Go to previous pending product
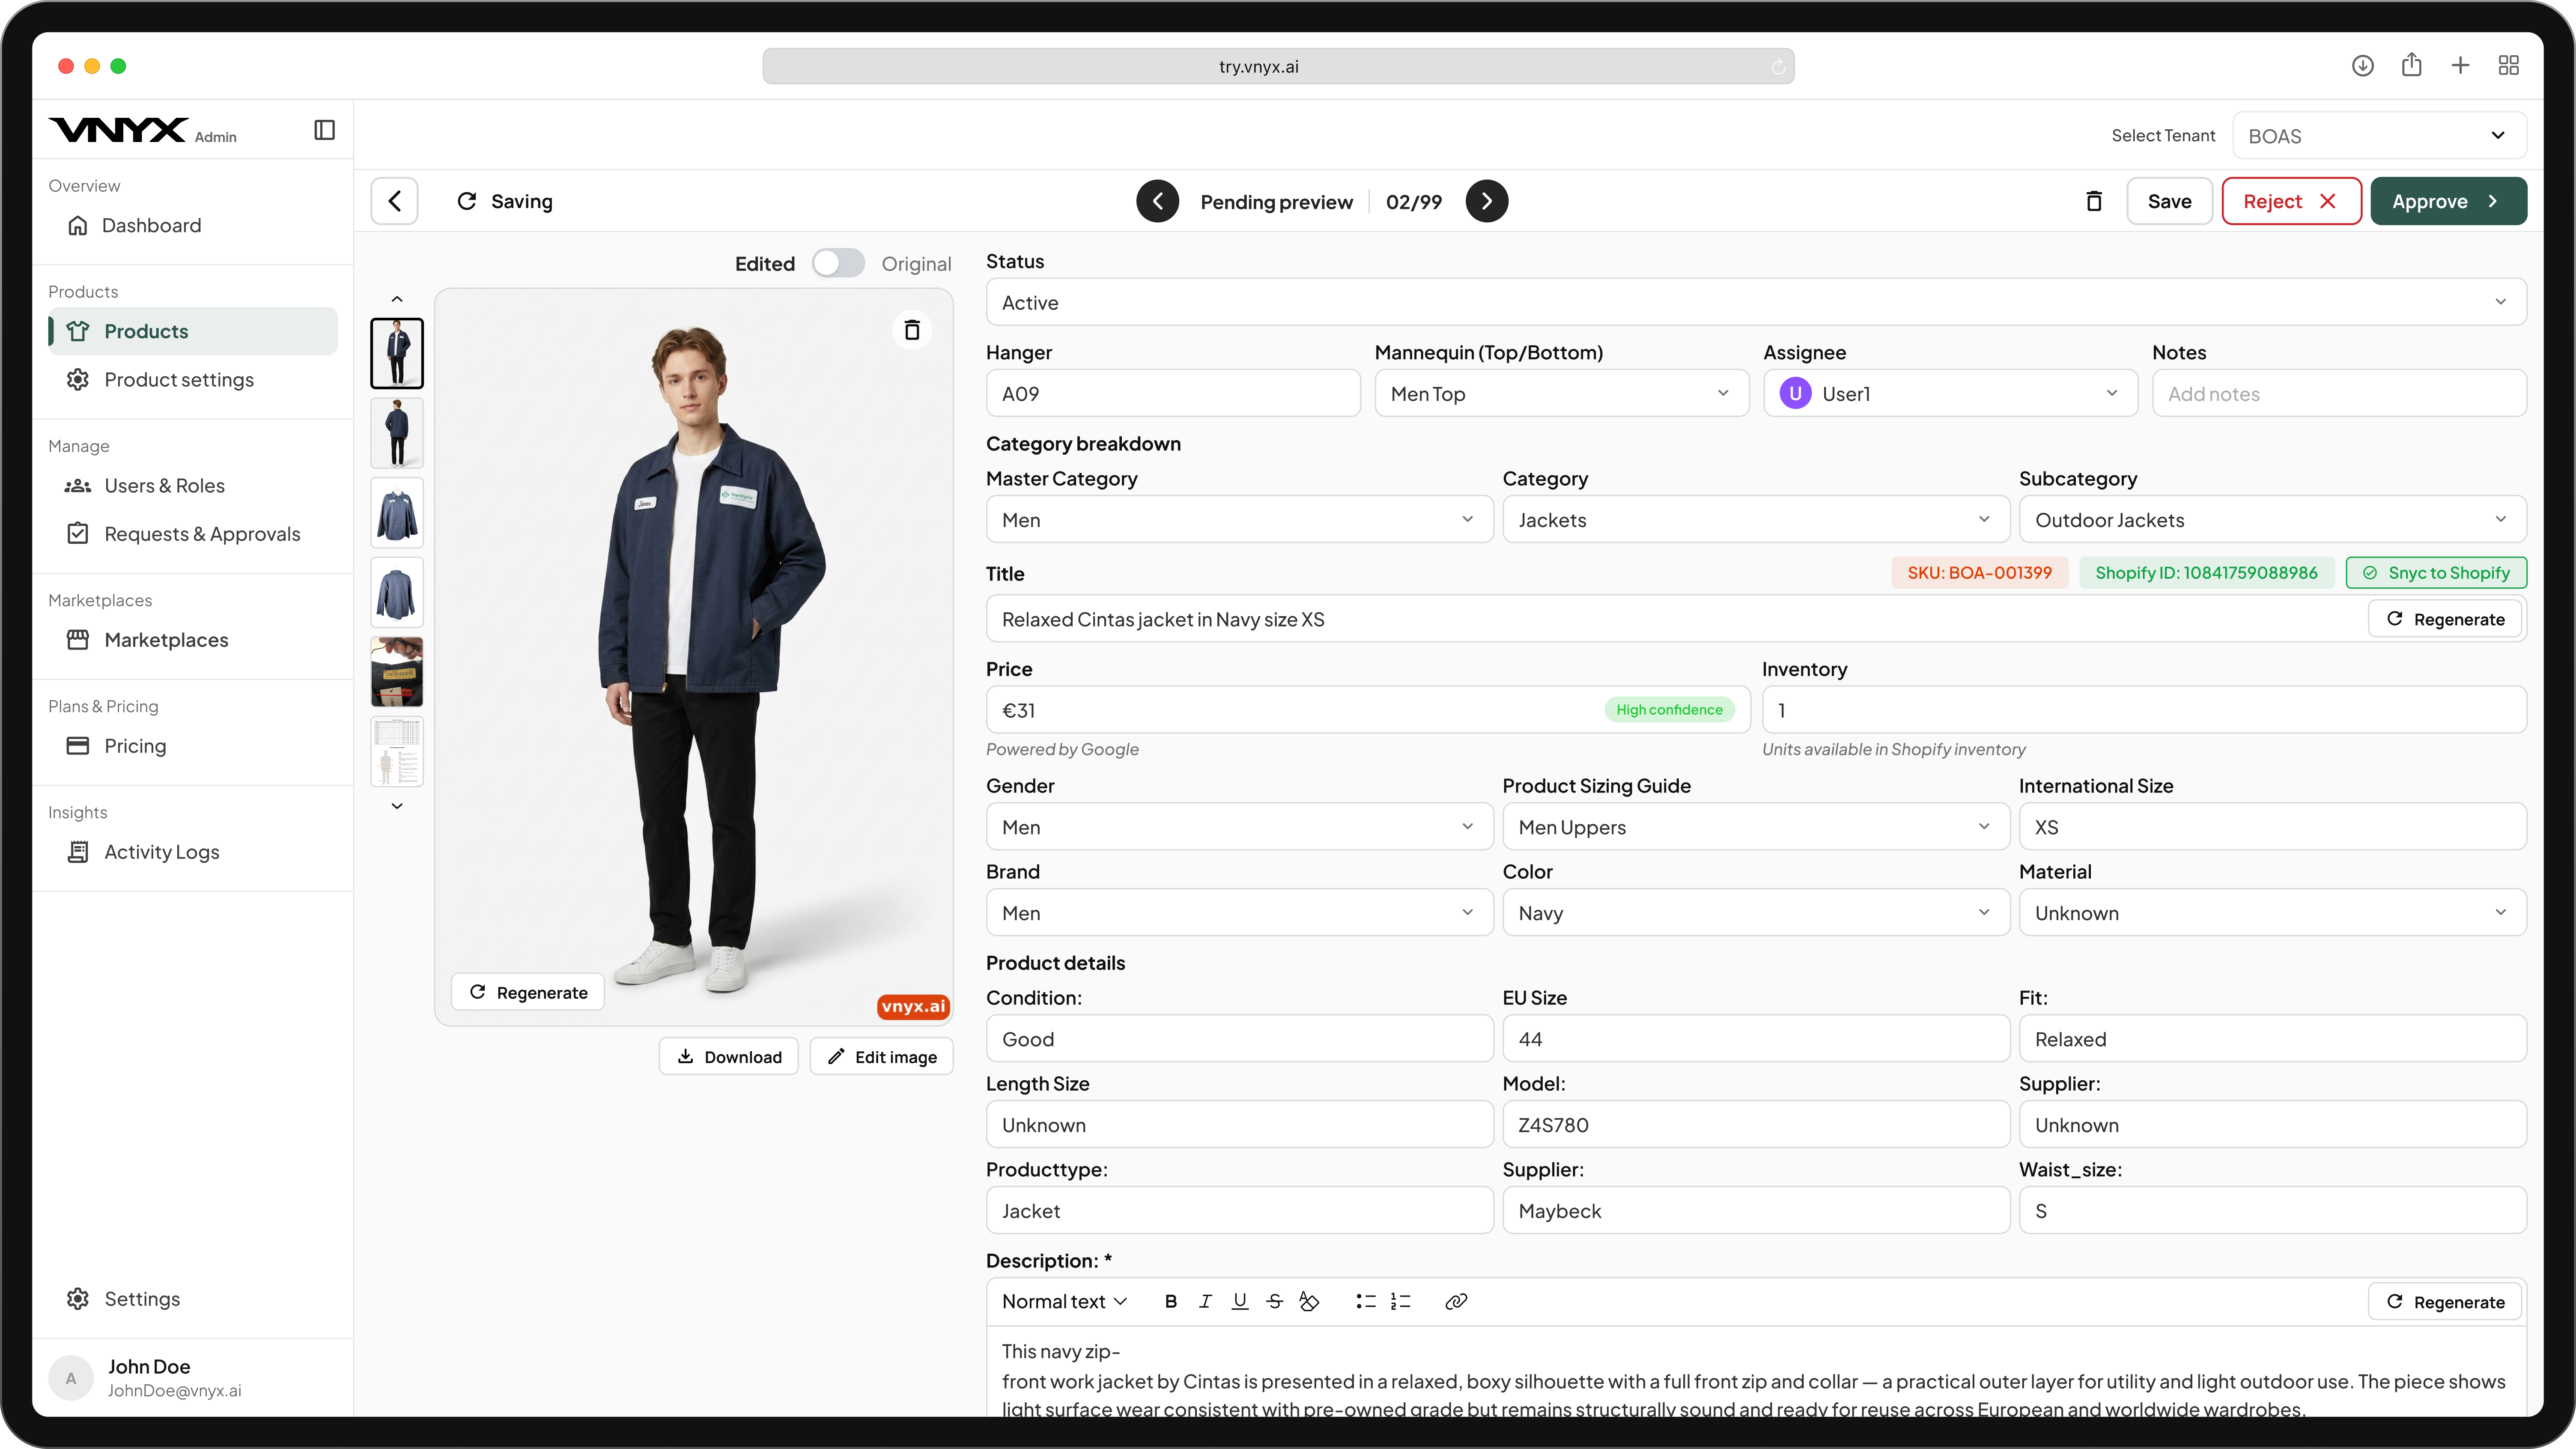2576x1449 pixels. [1158, 201]
